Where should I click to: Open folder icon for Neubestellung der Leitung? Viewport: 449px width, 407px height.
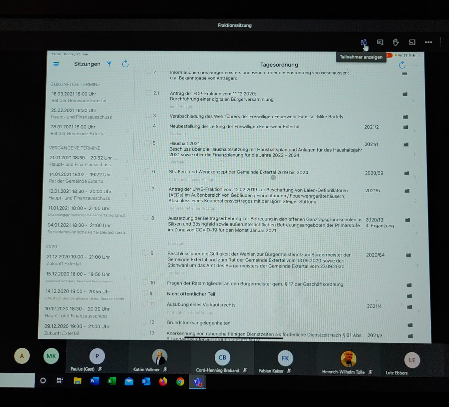tap(406, 127)
